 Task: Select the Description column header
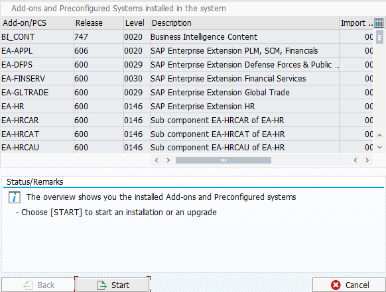click(245, 23)
